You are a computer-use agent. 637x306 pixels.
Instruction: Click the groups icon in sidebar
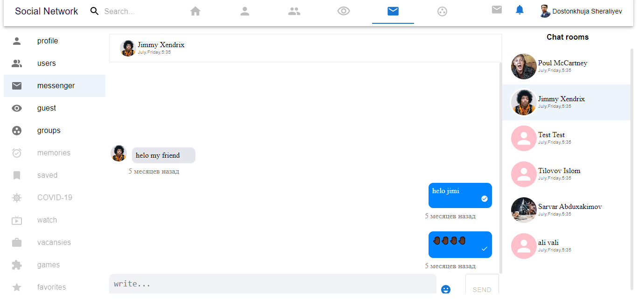[x=17, y=131]
